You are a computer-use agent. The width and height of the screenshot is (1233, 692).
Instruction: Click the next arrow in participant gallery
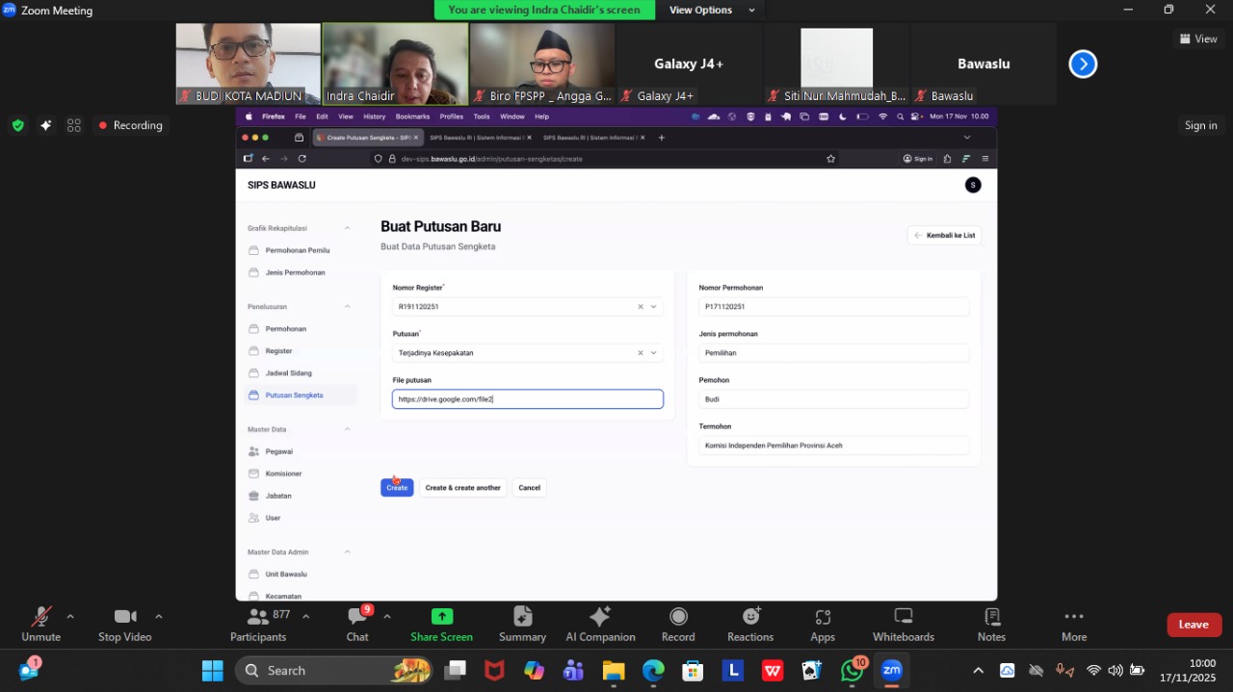click(1083, 64)
